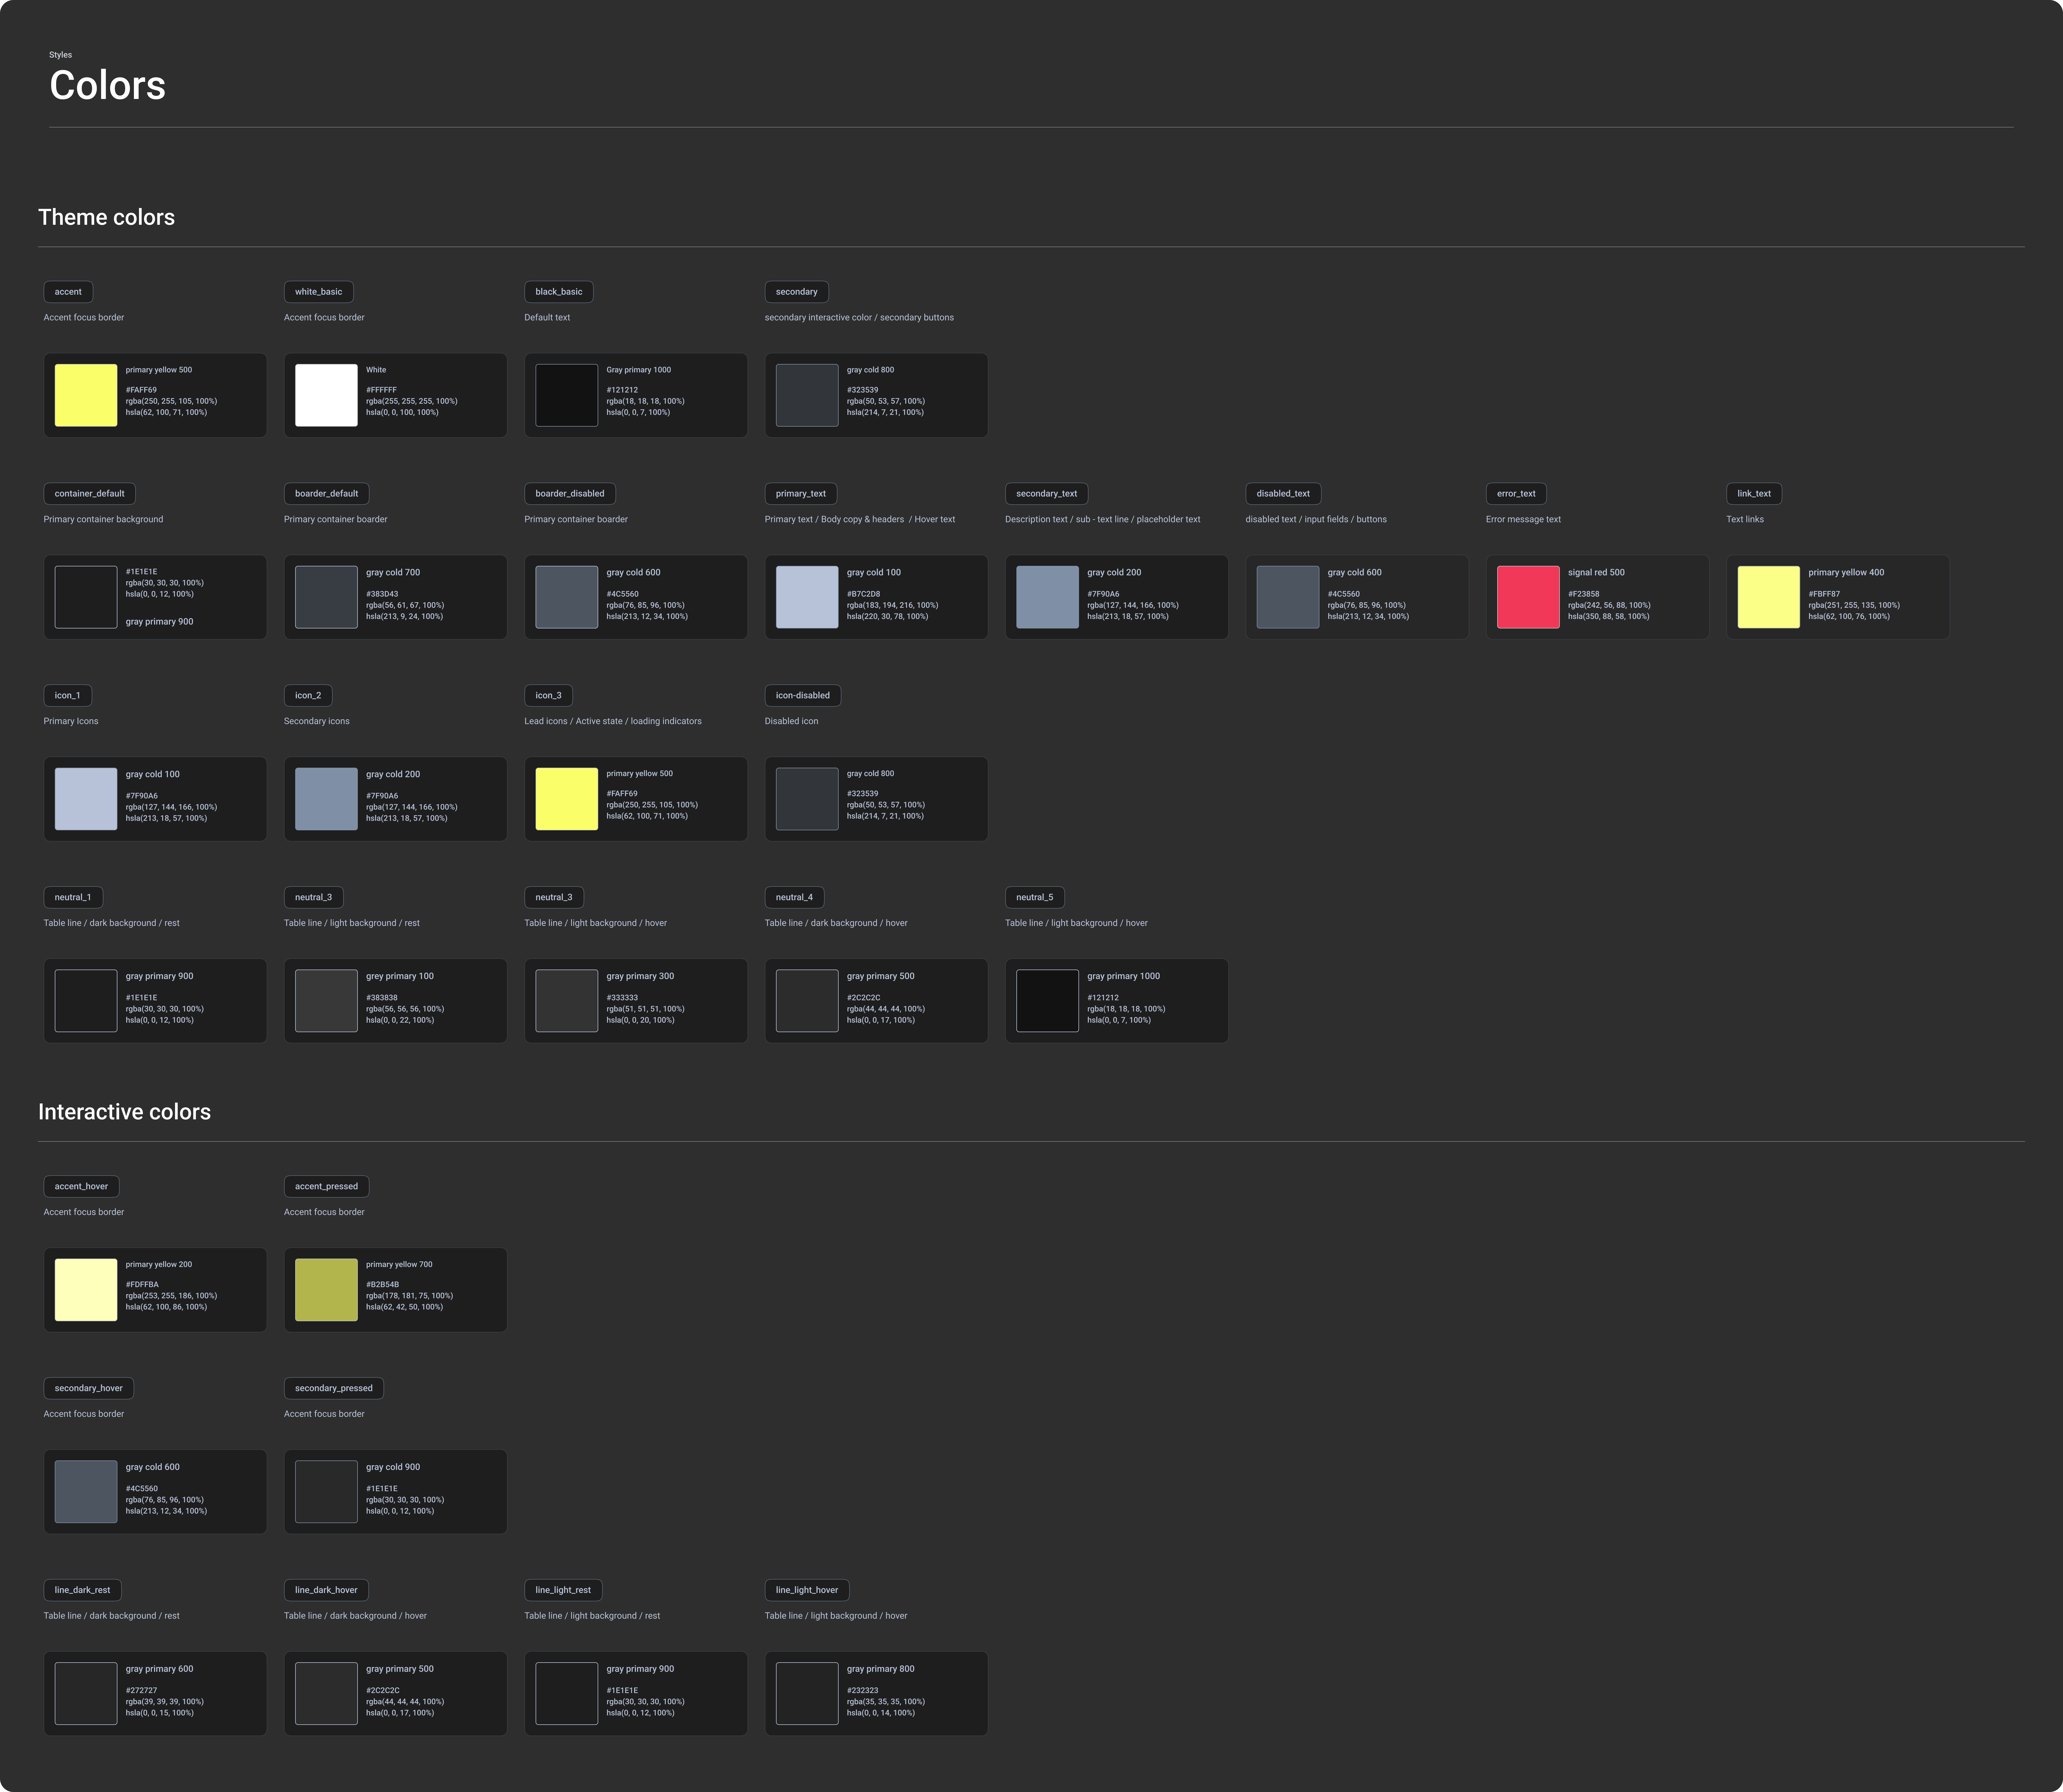The image size is (2063, 1792).
Task: Click the black_basic tag
Action: [x=559, y=292]
